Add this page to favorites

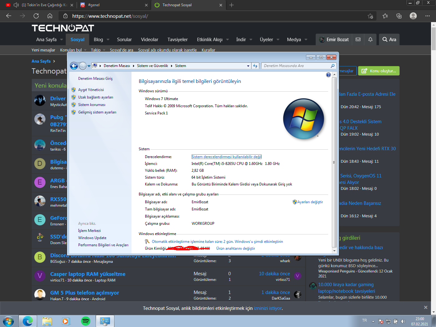click(370, 16)
